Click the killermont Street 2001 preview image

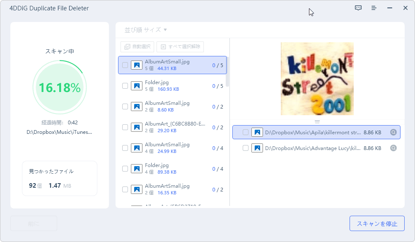[x=317, y=79]
